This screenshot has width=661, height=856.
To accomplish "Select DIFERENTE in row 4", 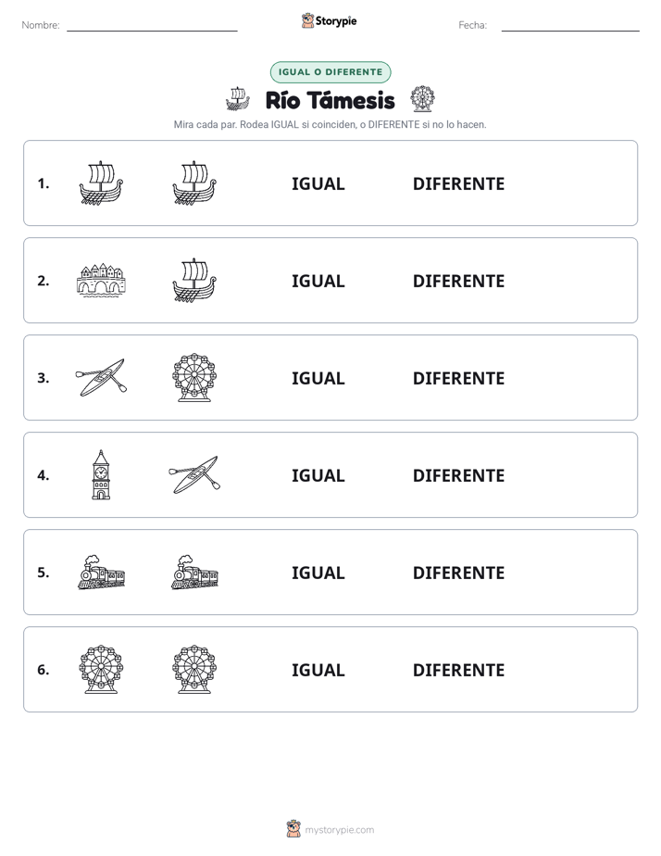I will (x=458, y=475).
